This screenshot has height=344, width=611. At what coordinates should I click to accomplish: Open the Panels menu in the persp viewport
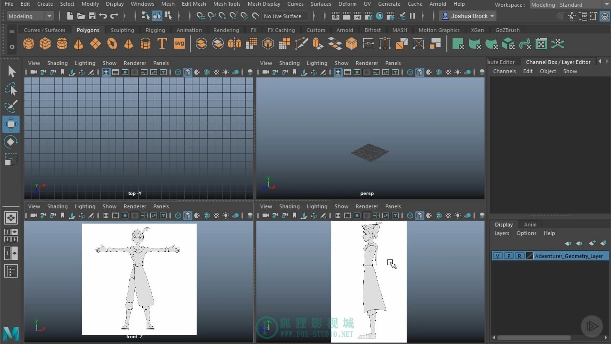tap(393, 63)
